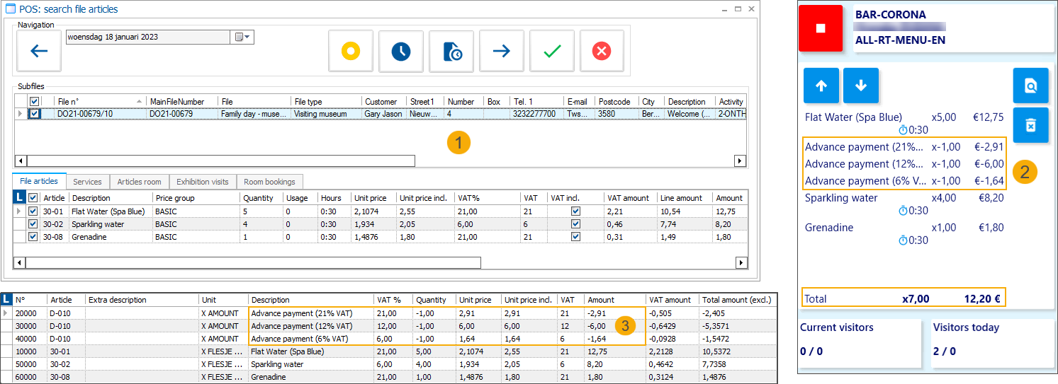Open the date picker calendar dropdown
The image size is (1058, 384).
pyautogui.click(x=243, y=37)
